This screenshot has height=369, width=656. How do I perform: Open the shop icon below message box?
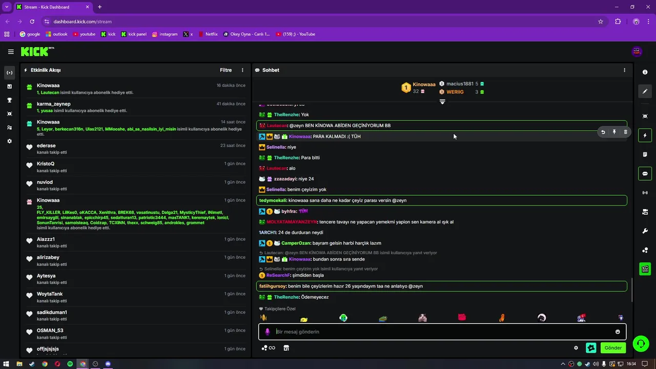(x=286, y=348)
